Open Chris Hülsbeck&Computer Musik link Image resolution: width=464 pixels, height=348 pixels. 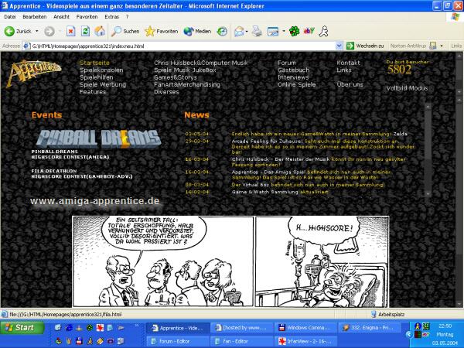pos(201,63)
